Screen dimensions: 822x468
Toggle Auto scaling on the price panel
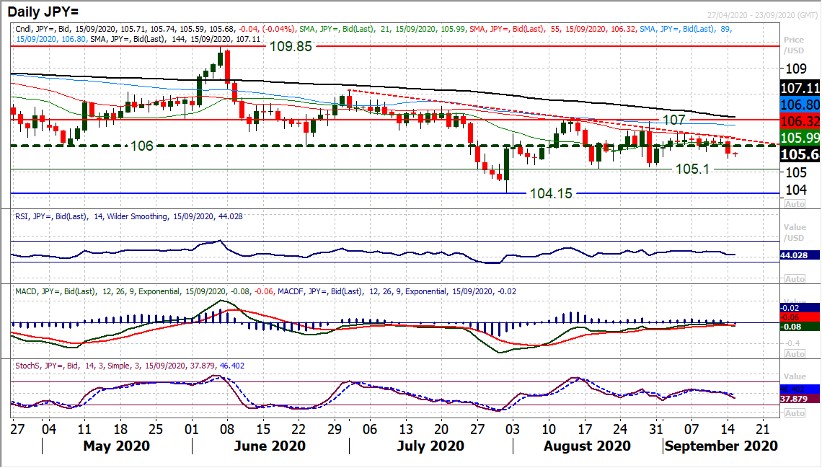(794, 204)
